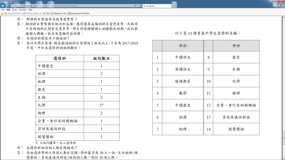The width and height of the screenshot is (285, 160).
Task: Click the Add to Favorites bar star icon
Action: pyautogui.click(x=2, y=13)
